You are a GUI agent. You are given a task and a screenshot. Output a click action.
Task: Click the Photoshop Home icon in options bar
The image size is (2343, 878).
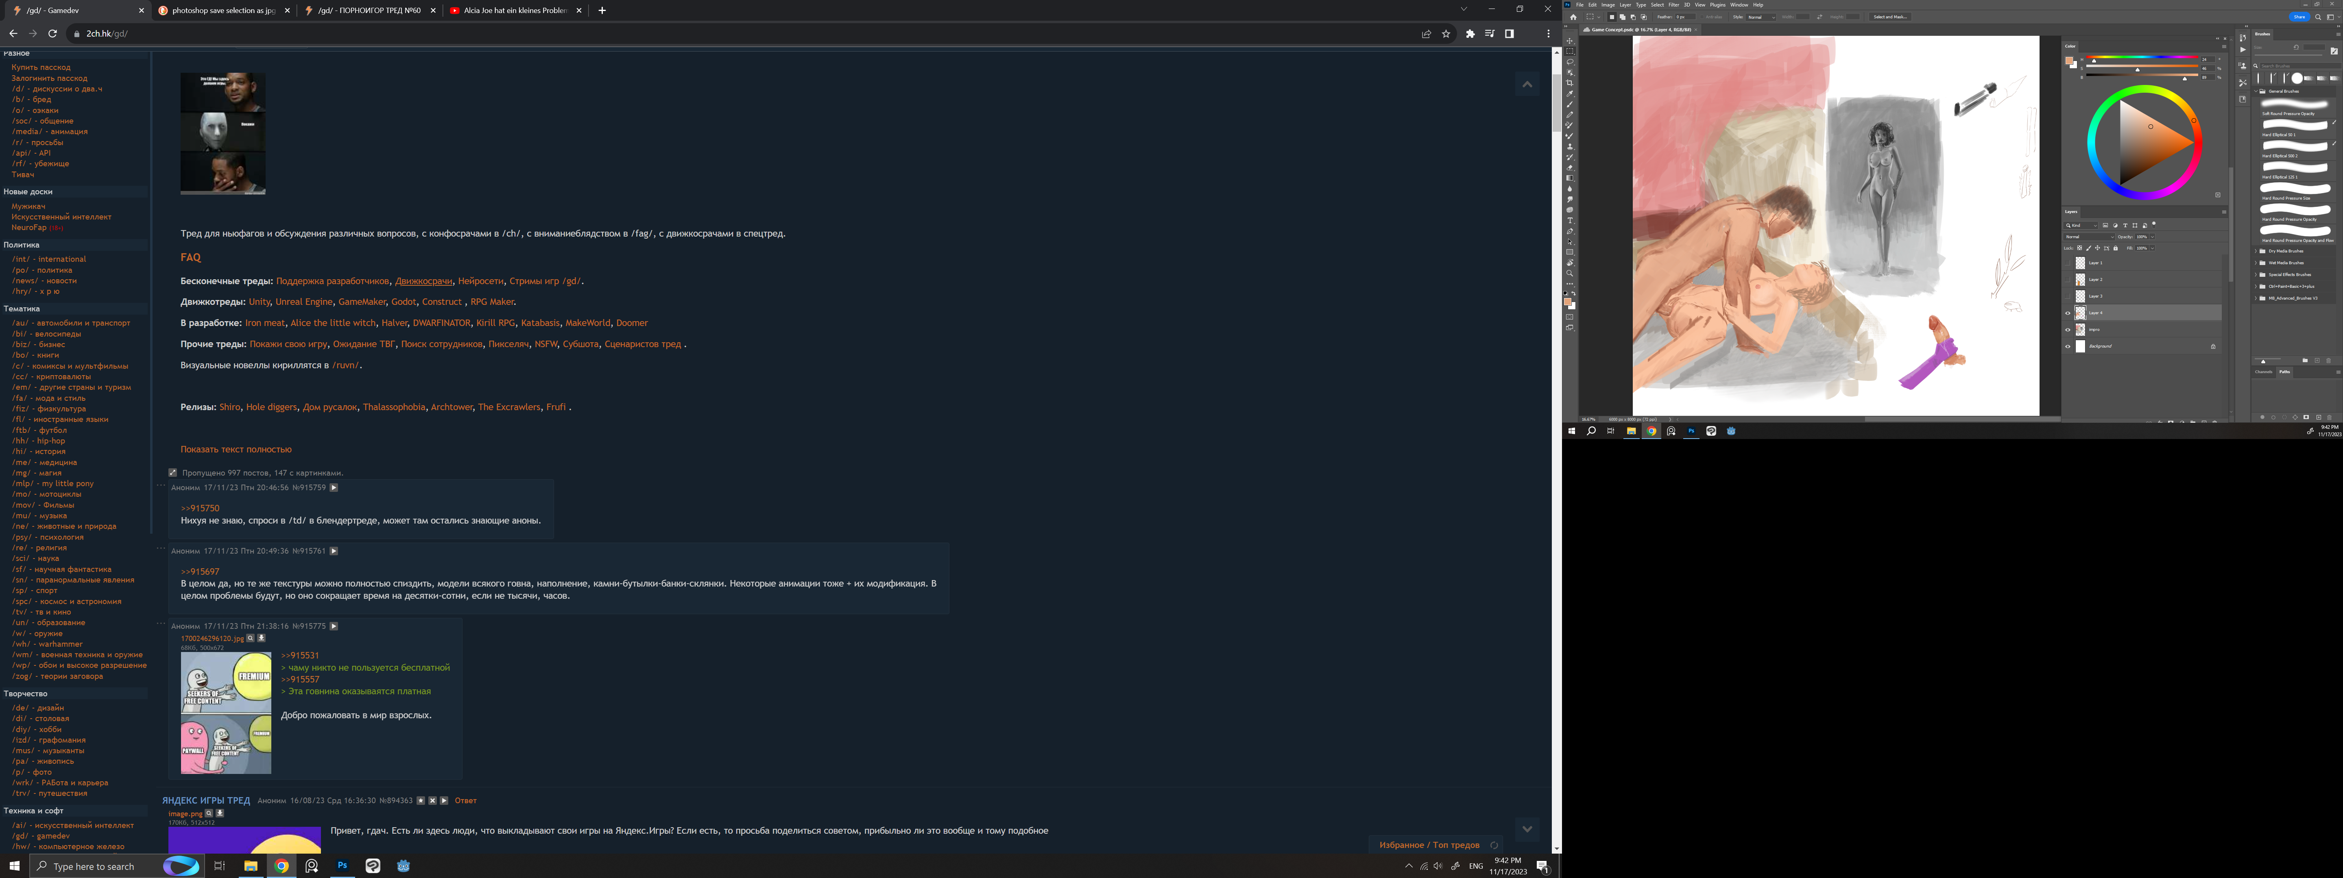(x=1573, y=16)
